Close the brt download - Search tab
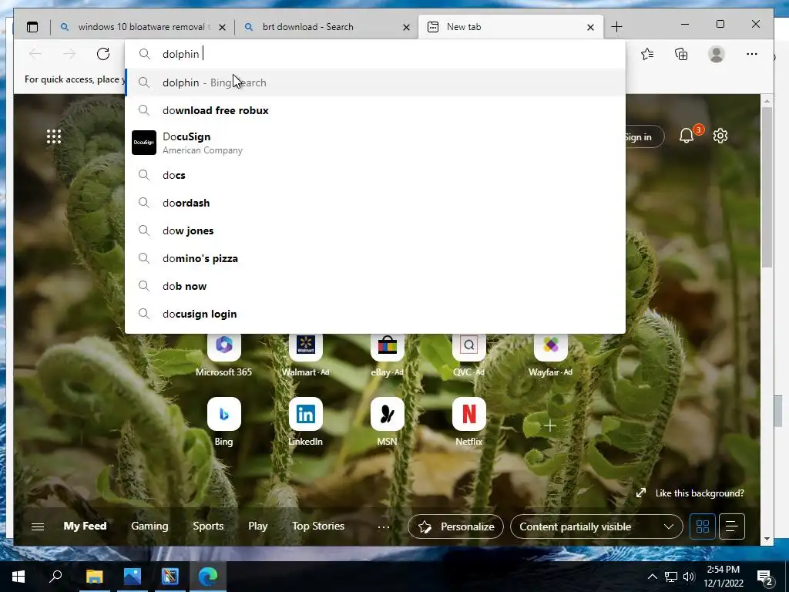This screenshot has height=592, width=789. pyautogui.click(x=406, y=27)
